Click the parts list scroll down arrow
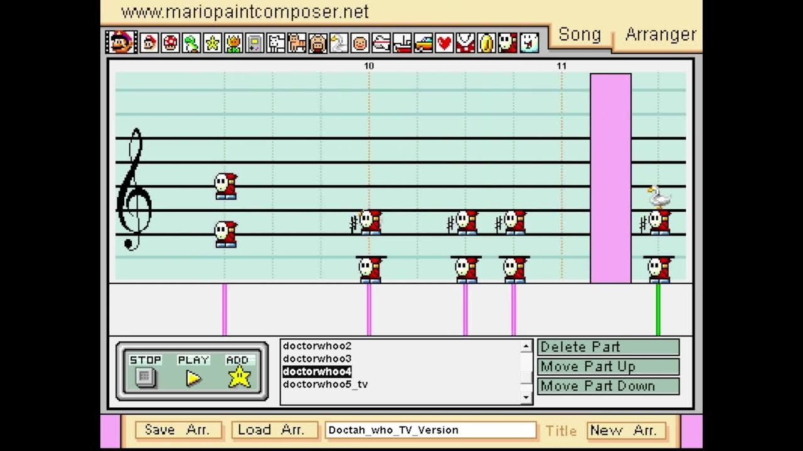 pos(526,397)
